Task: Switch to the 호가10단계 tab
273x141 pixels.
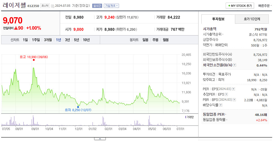Action: tap(252, 19)
